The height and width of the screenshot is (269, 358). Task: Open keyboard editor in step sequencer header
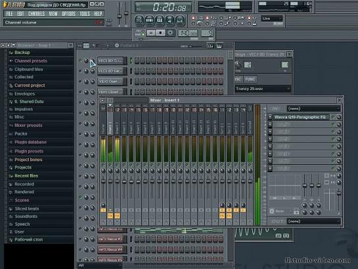click(x=219, y=46)
